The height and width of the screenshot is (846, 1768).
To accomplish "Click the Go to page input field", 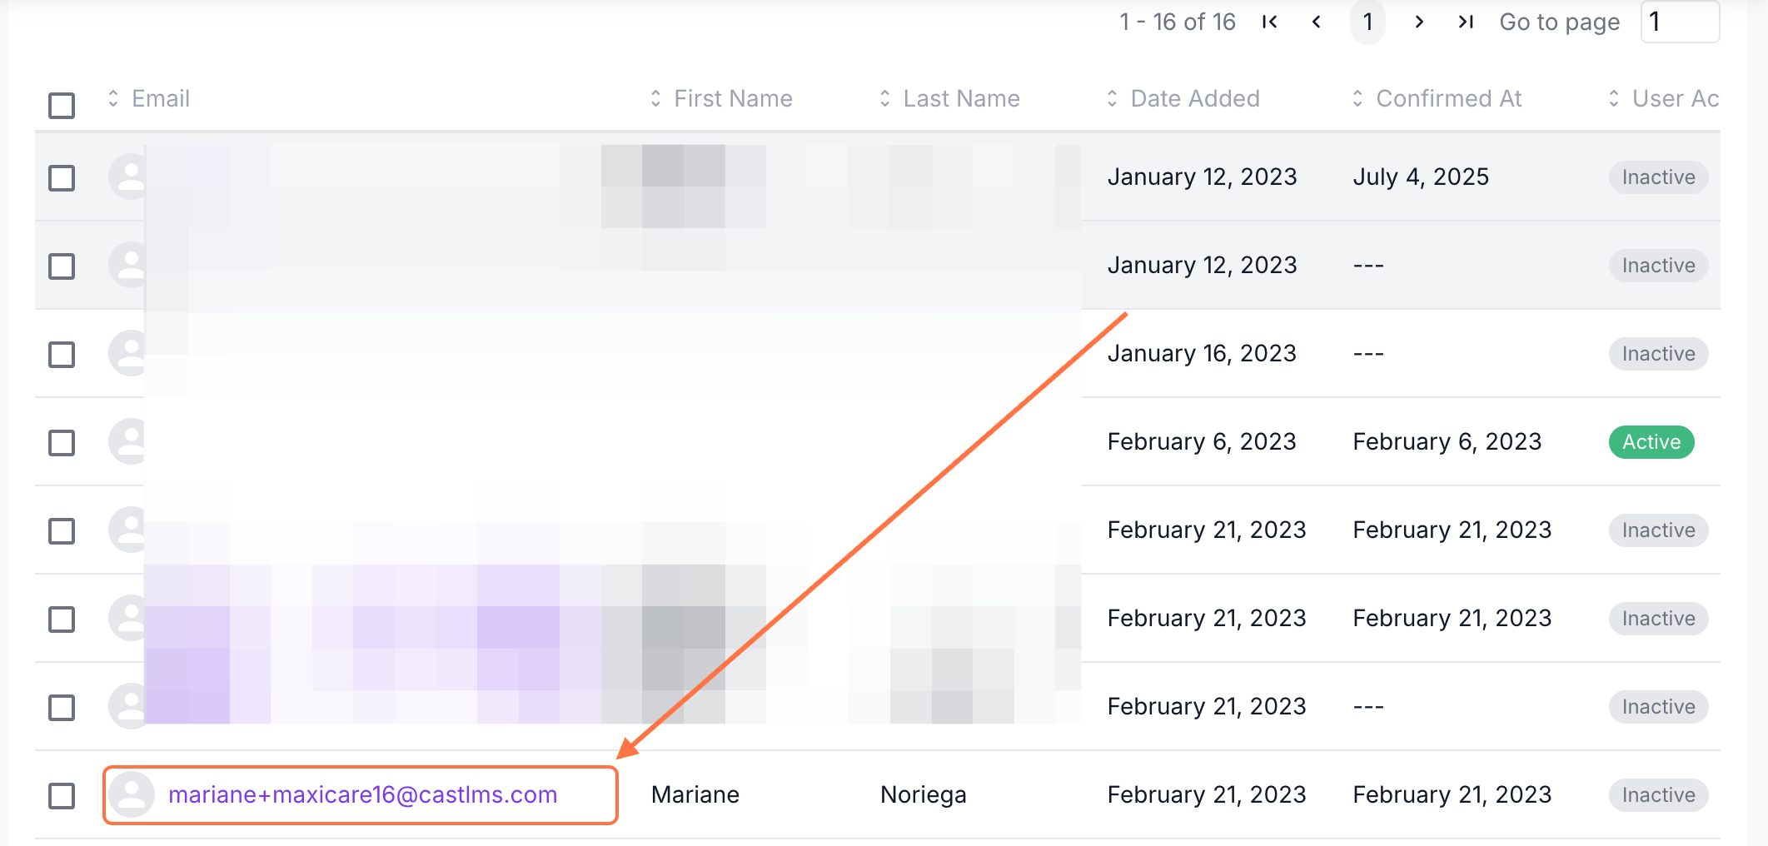I will coord(1679,22).
